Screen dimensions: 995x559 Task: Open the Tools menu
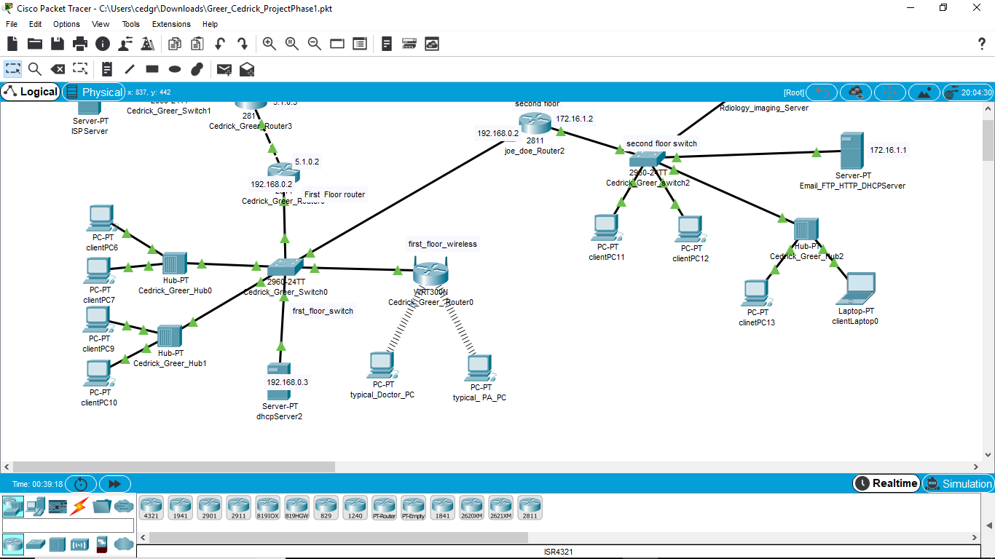click(x=130, y=24)
